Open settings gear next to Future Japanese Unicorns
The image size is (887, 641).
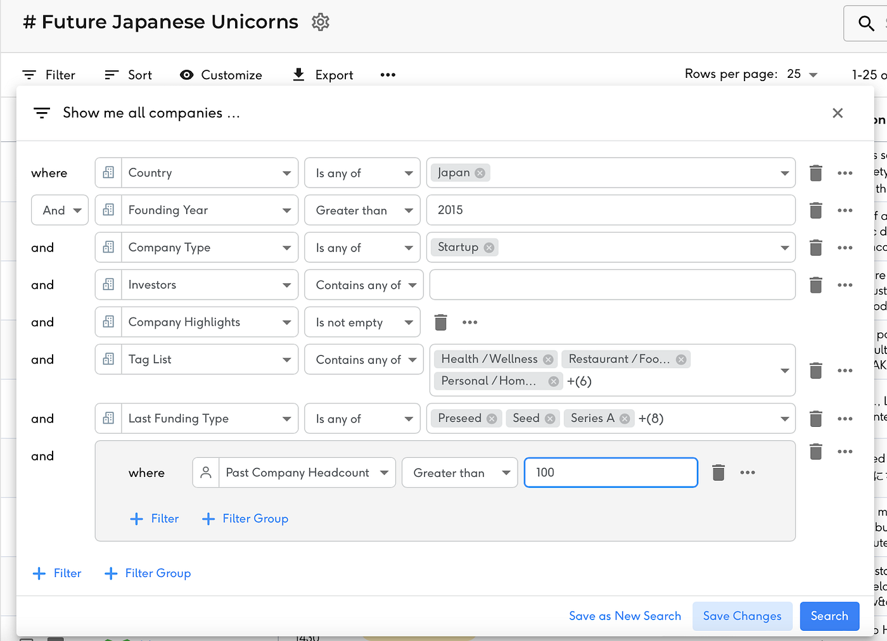tap(321, 22)
